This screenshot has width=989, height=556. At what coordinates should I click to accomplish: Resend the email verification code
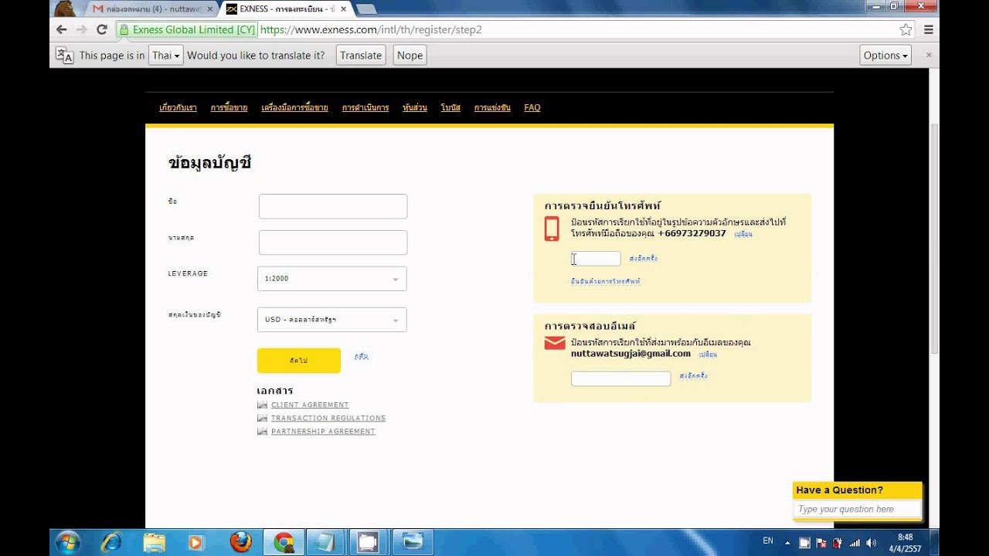click(694, 376)
